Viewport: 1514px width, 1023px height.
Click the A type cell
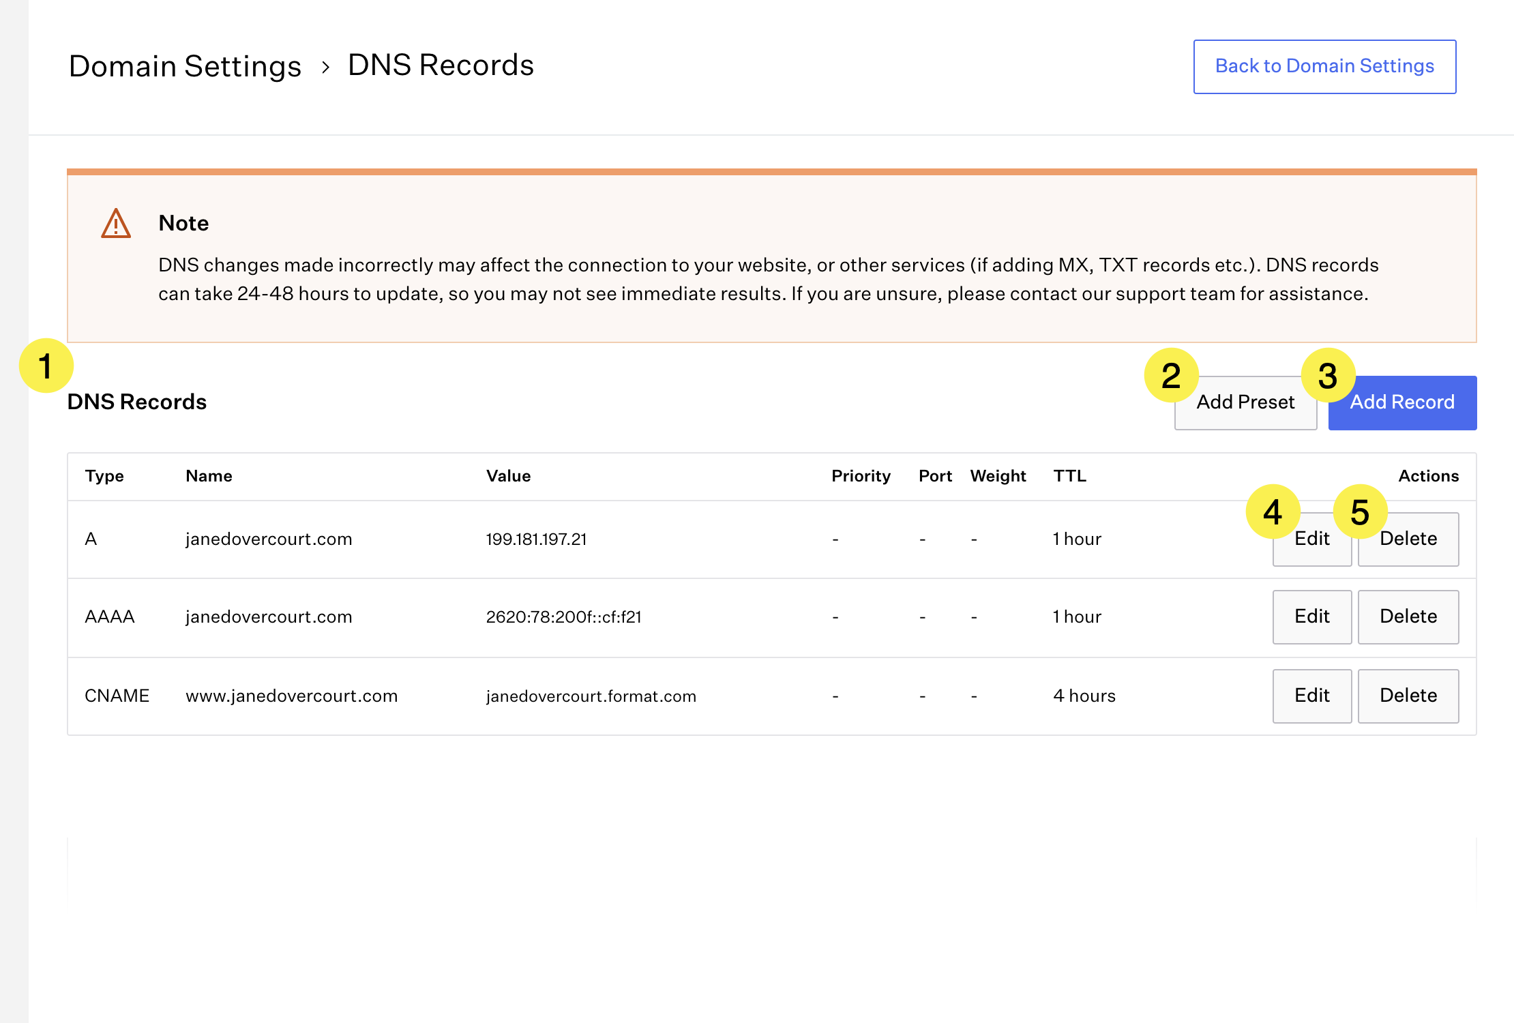click(x=91, y=539)
